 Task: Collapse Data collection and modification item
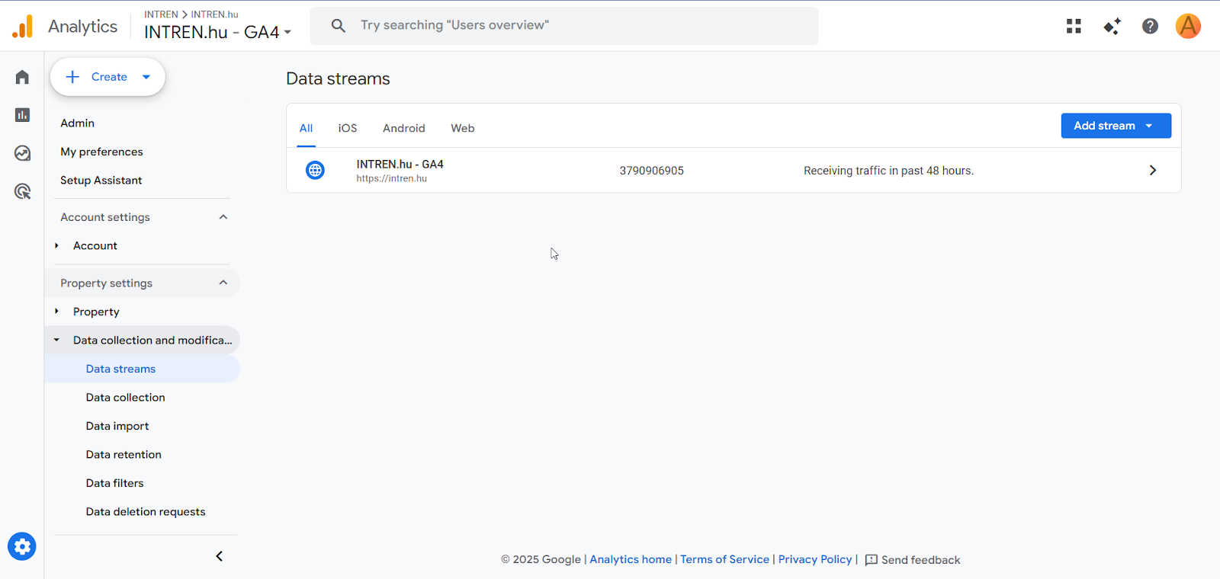click(x=56, y=340)
